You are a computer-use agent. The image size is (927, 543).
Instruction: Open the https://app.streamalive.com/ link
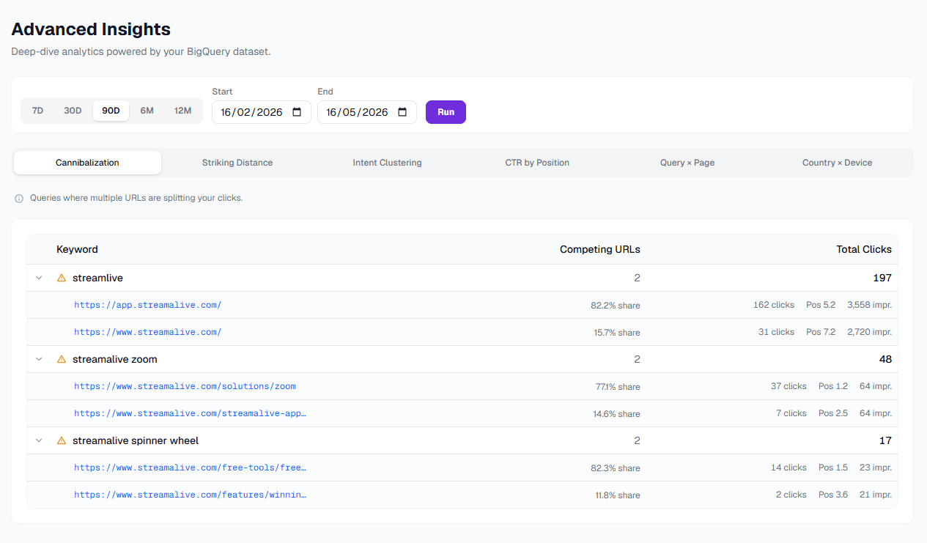point(147,305)
